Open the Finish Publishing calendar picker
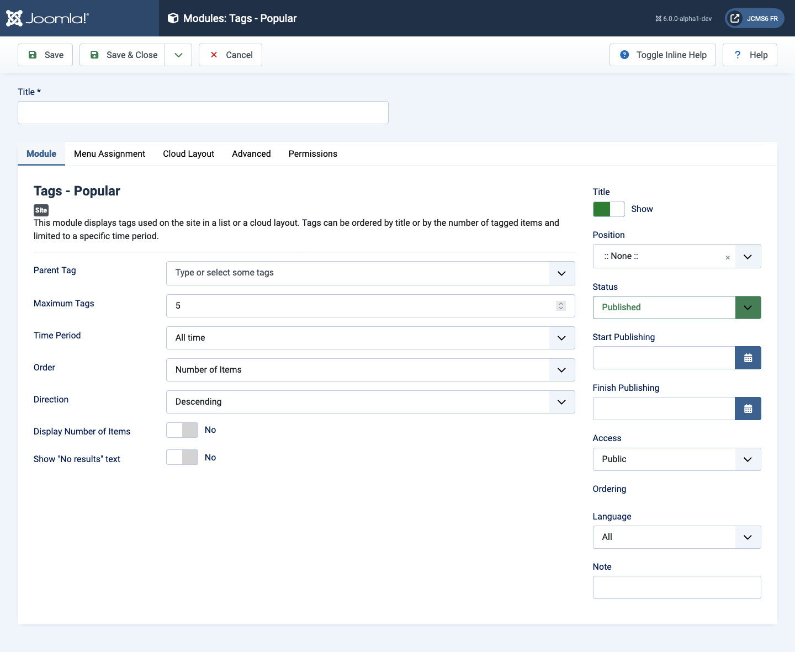 748,409
